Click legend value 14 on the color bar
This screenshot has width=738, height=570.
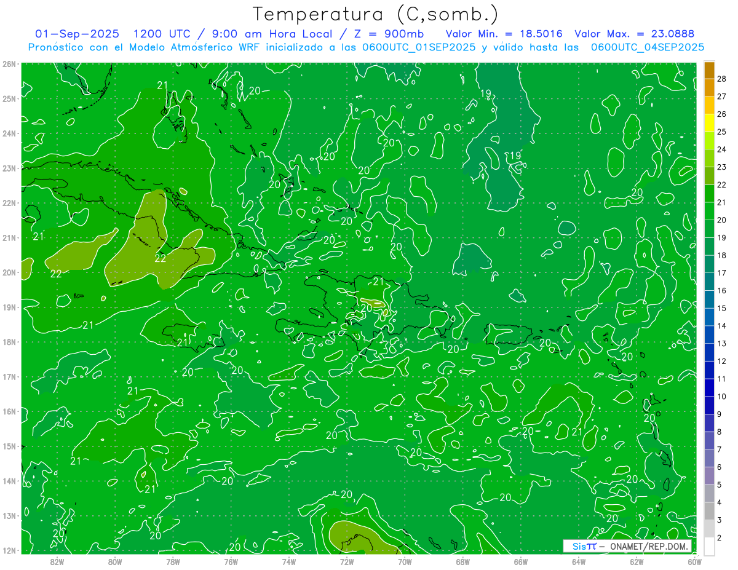tap(722, 326)
